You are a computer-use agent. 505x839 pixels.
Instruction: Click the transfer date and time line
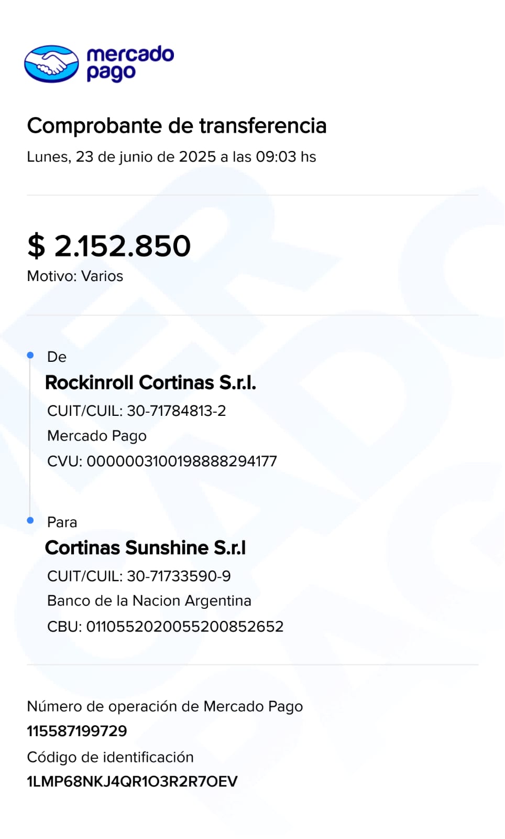point(171,157)
